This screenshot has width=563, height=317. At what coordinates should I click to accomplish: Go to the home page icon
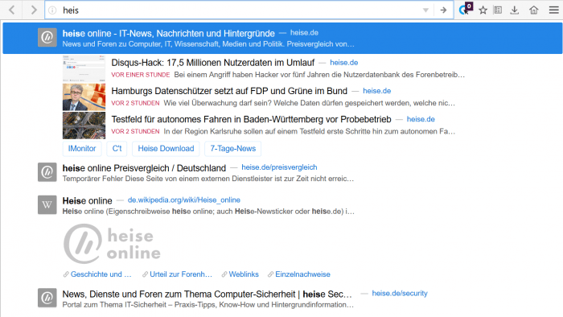(534, 10)
